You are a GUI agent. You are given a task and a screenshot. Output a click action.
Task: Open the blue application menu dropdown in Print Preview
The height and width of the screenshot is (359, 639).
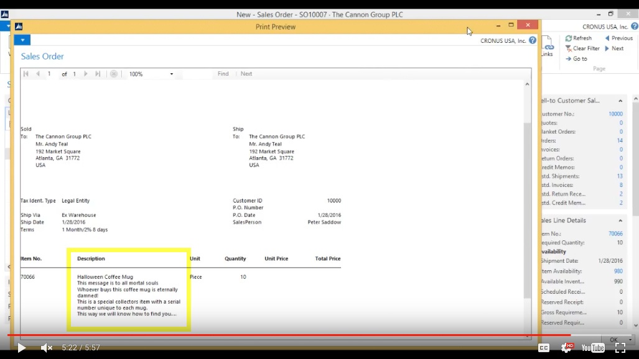(x=22, y=40)
